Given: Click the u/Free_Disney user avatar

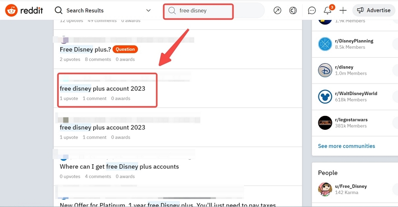Looking at the screenshot, I should pos(325,189).
